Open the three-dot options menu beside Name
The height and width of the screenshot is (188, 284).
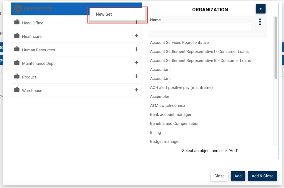(260, 22)
